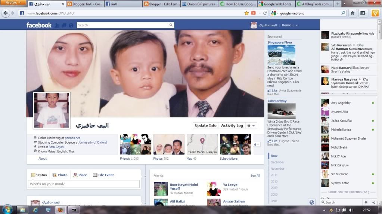Expand the profile sections with the 6 dropdown
Viewport: 382px width, 214px height.
click(257, 144)
